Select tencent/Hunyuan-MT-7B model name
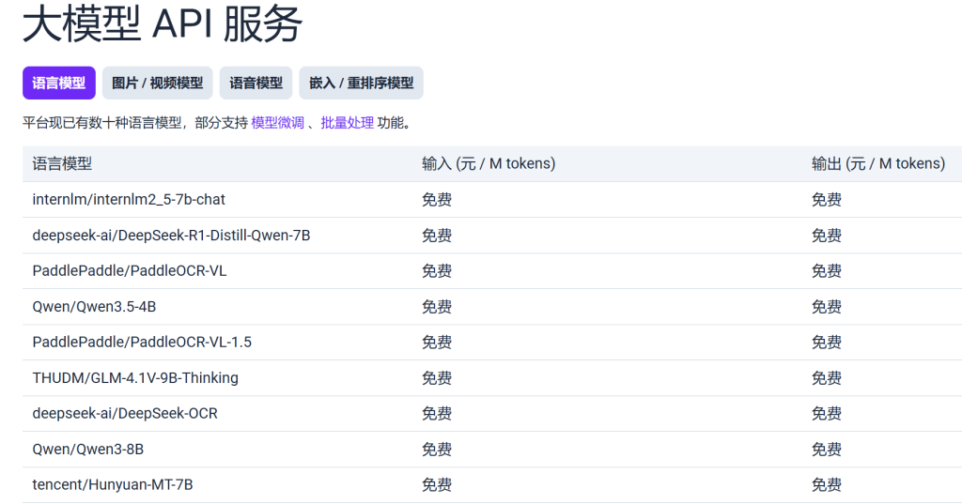 click(113, 485)
